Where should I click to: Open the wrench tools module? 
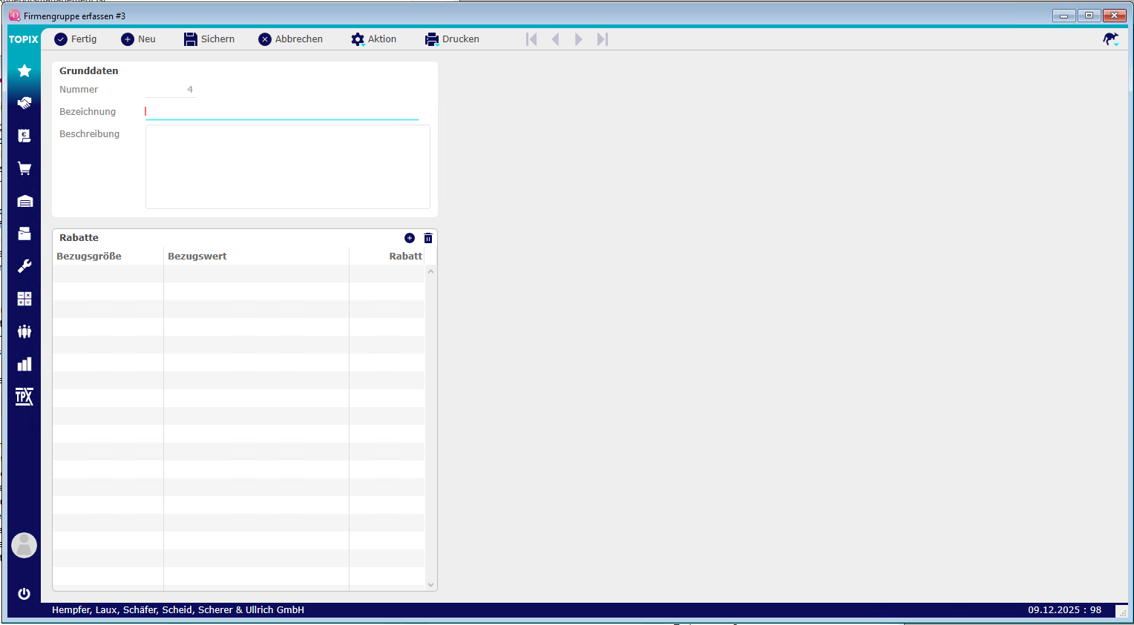[24, 266]
